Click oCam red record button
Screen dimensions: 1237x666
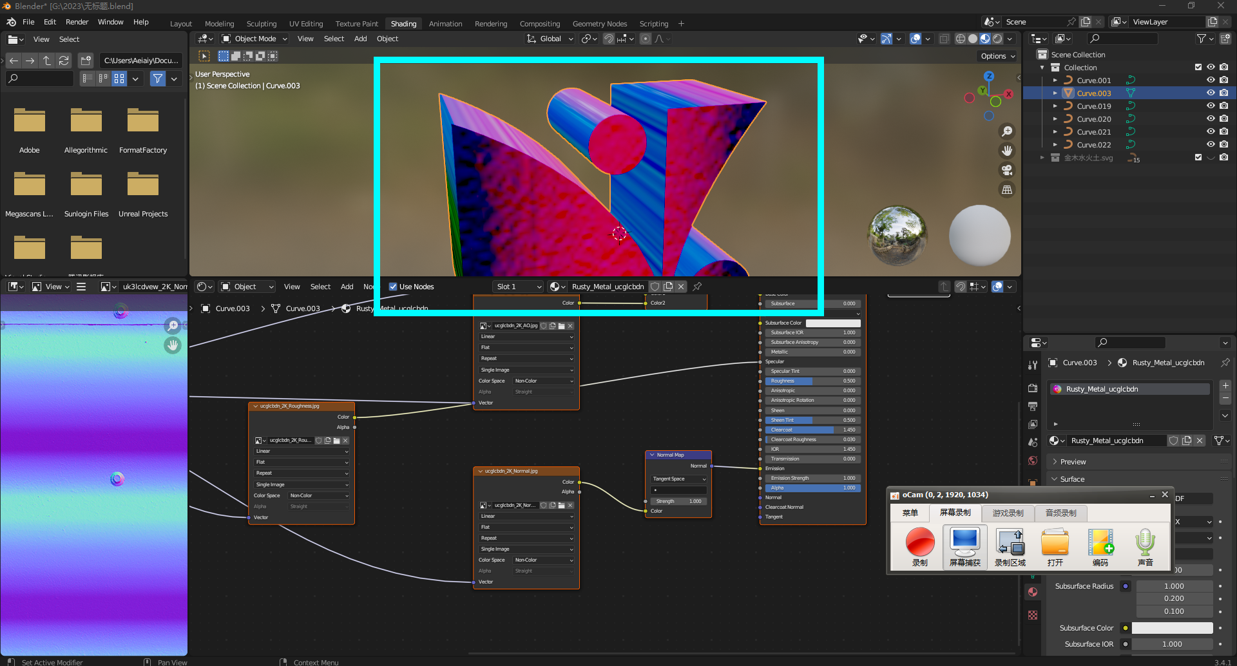coord(919,546)
